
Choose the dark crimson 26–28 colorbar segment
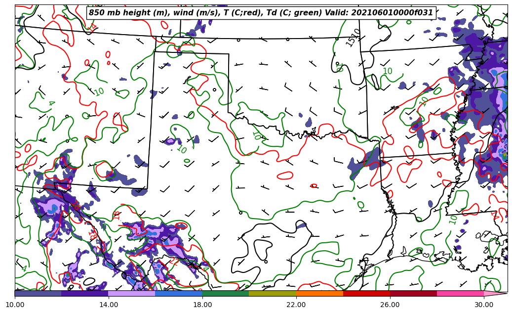414,293
